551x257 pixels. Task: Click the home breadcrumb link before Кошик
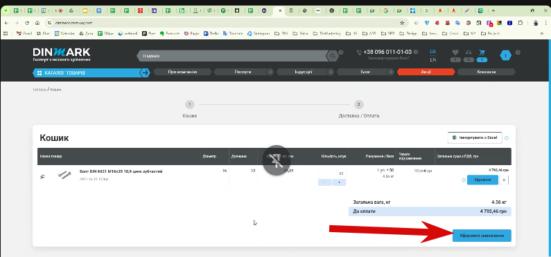40,90
